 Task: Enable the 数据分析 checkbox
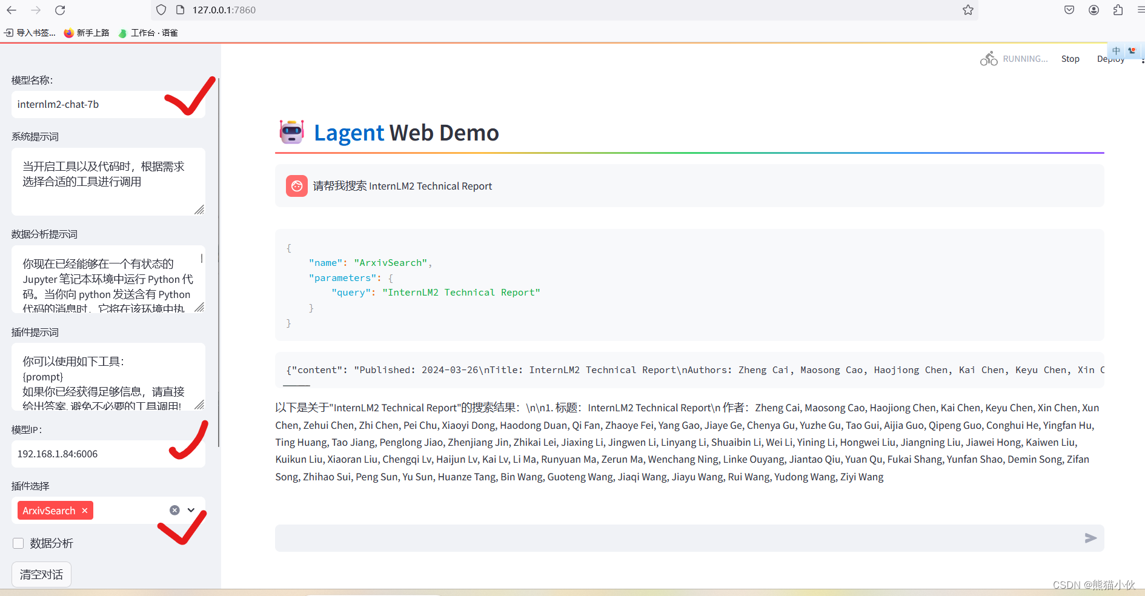18,543
